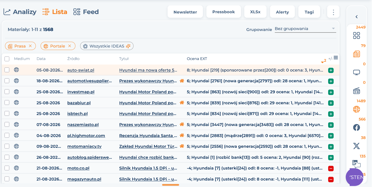Viewport: 372px width, 187px height.
Task: Switch to the Lista tab
Action: 55,12
